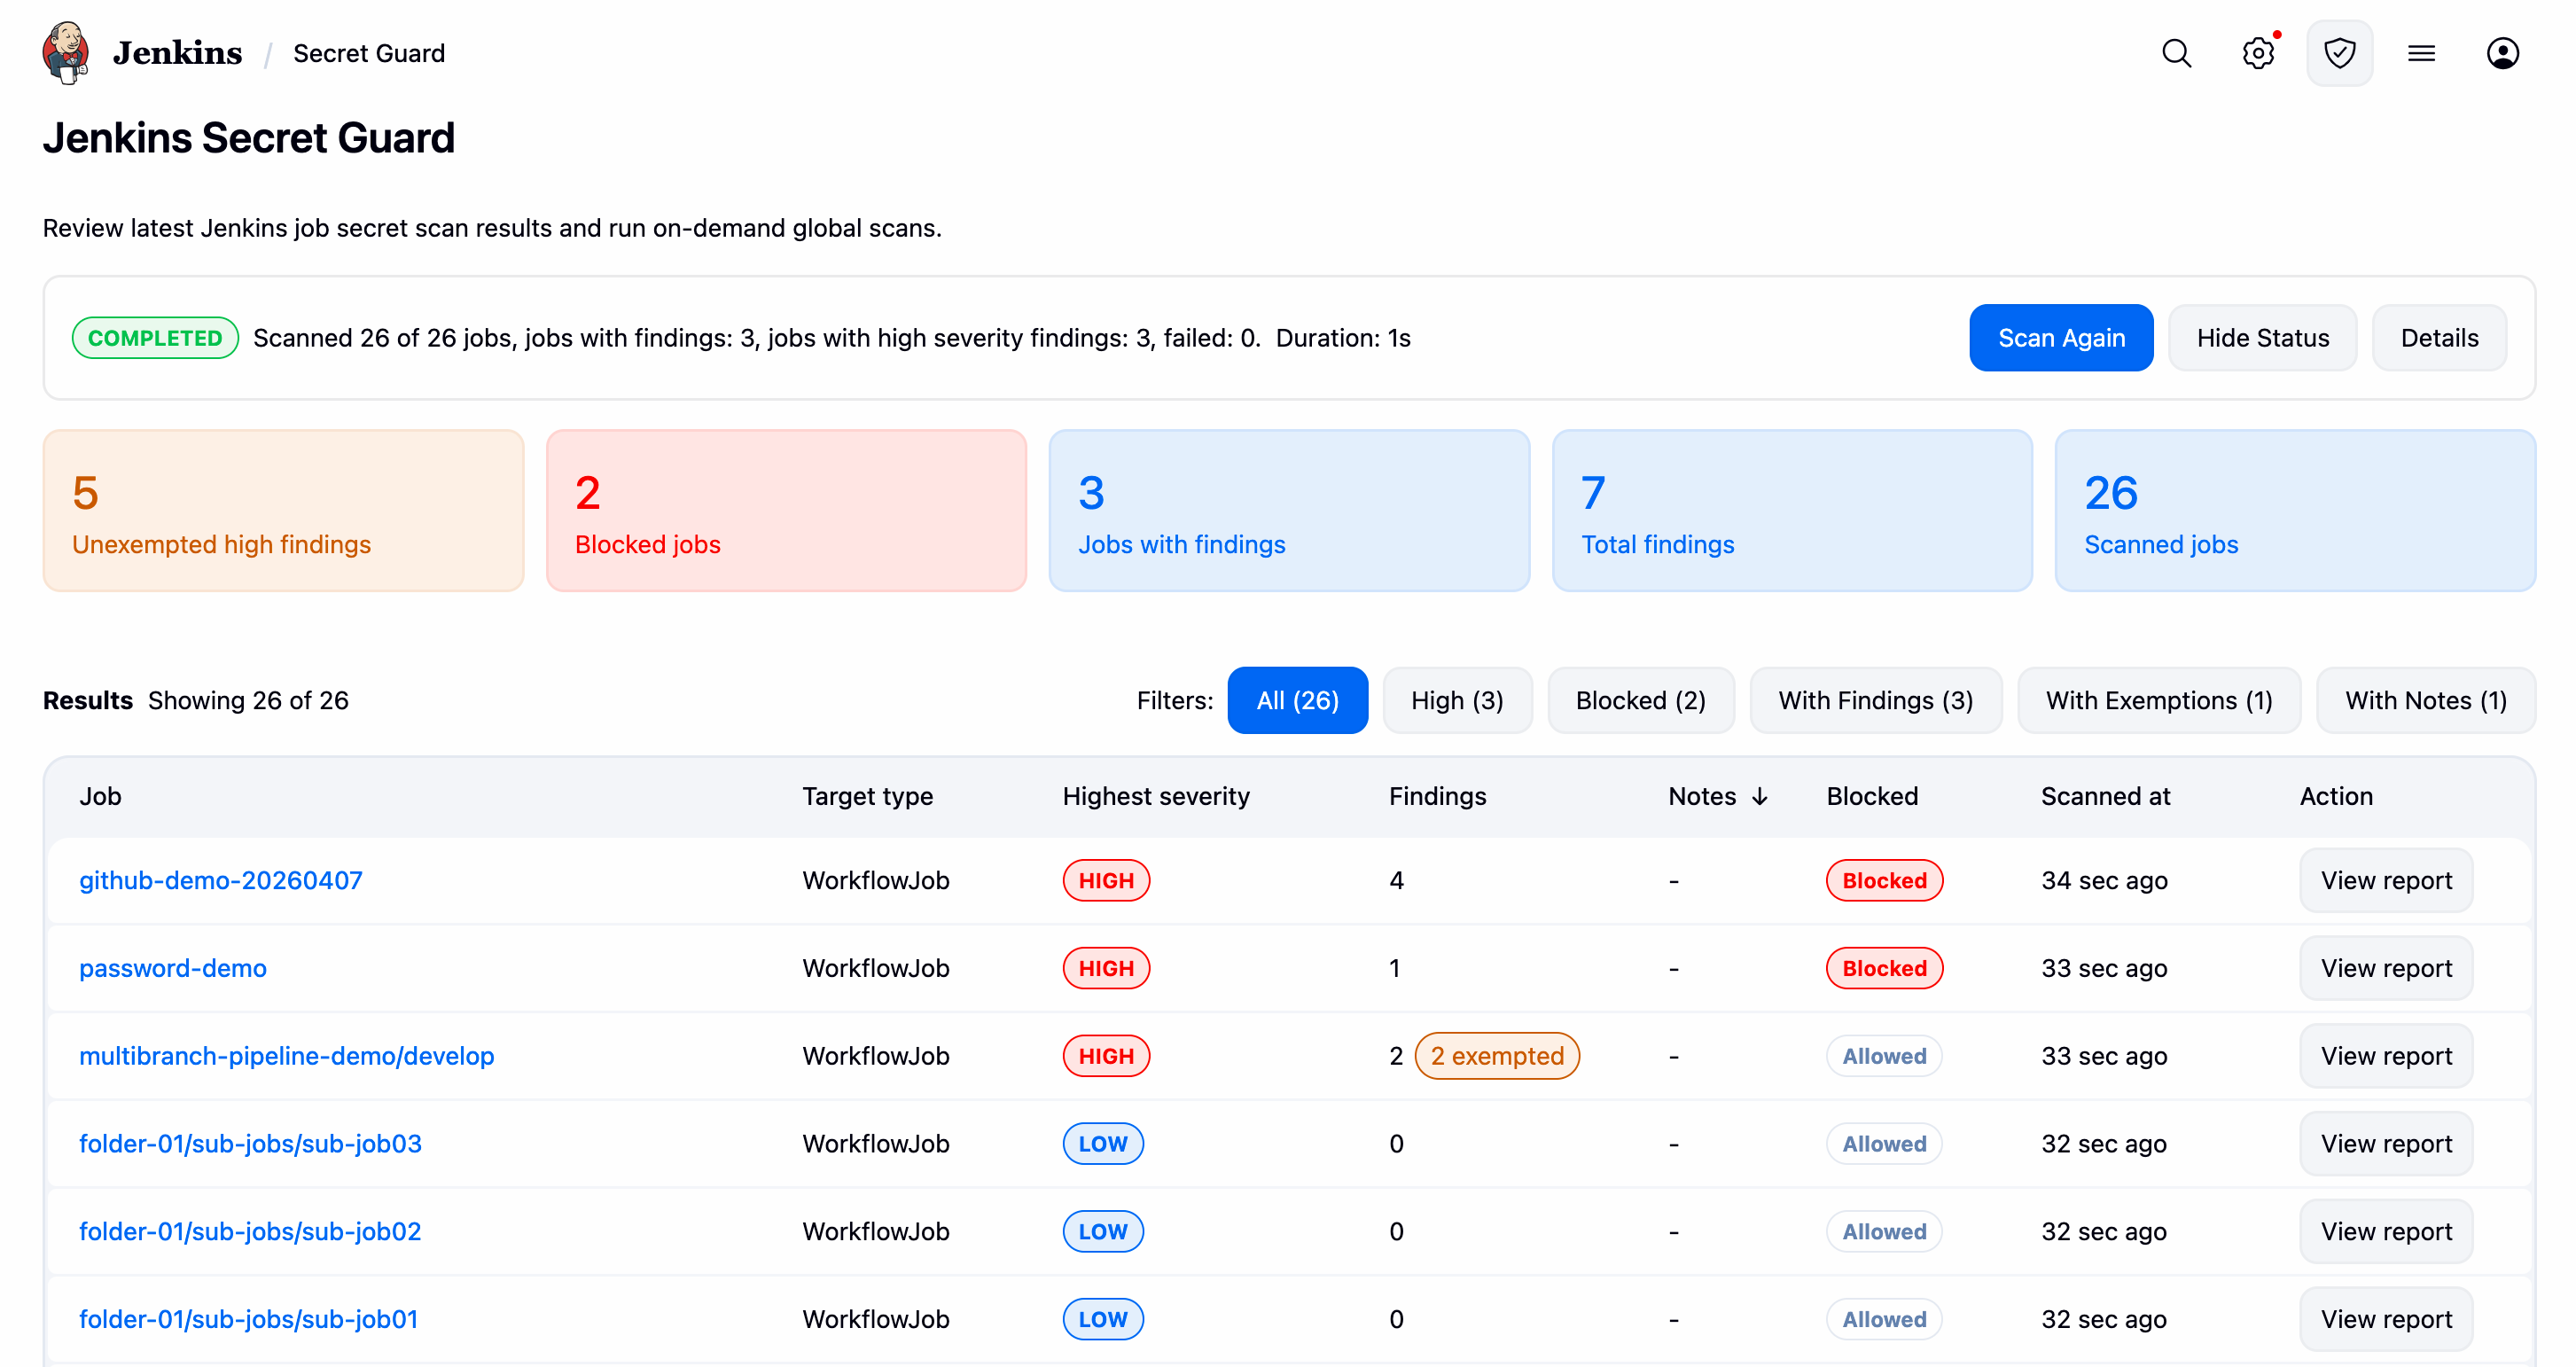Screen dimensions: 2576x1367
Task: Sort by Highest severity column header
Action: pos(1155,796)
